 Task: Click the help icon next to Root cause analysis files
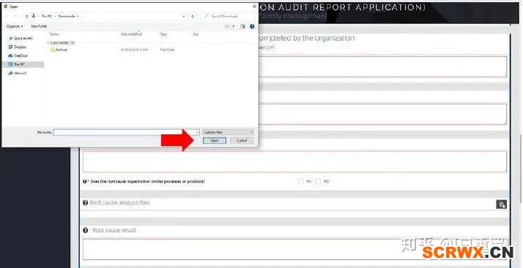click(x=86, y=202)
